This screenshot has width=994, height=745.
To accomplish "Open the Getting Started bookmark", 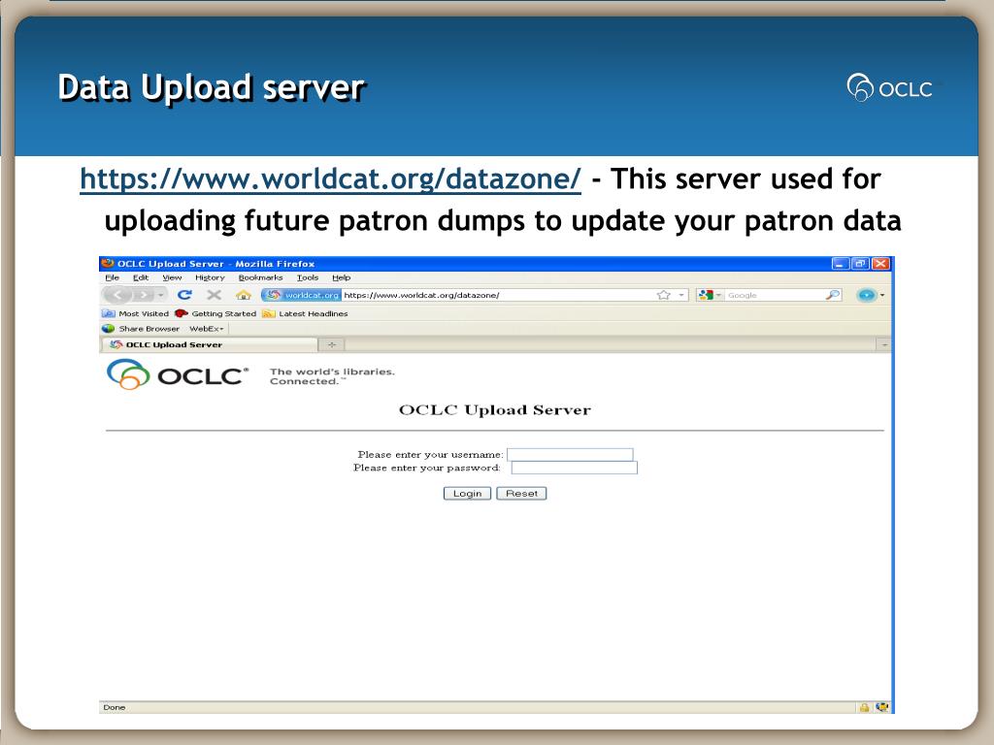I will pyautogui.click(x=215, y=313).
